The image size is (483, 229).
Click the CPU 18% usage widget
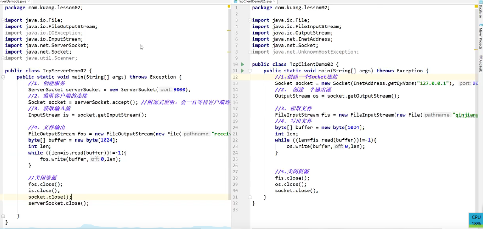tap(476, 220)
